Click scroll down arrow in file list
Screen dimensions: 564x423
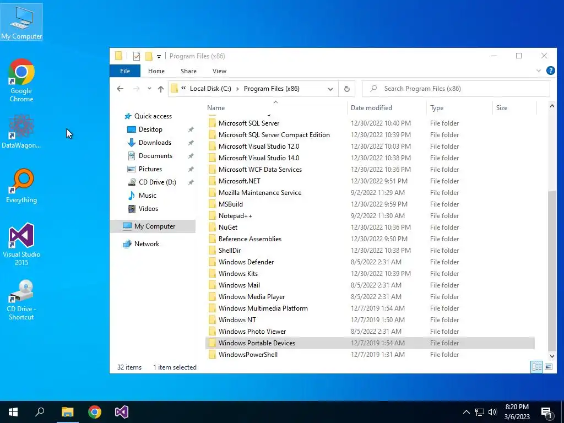click(x=552, y=356)
